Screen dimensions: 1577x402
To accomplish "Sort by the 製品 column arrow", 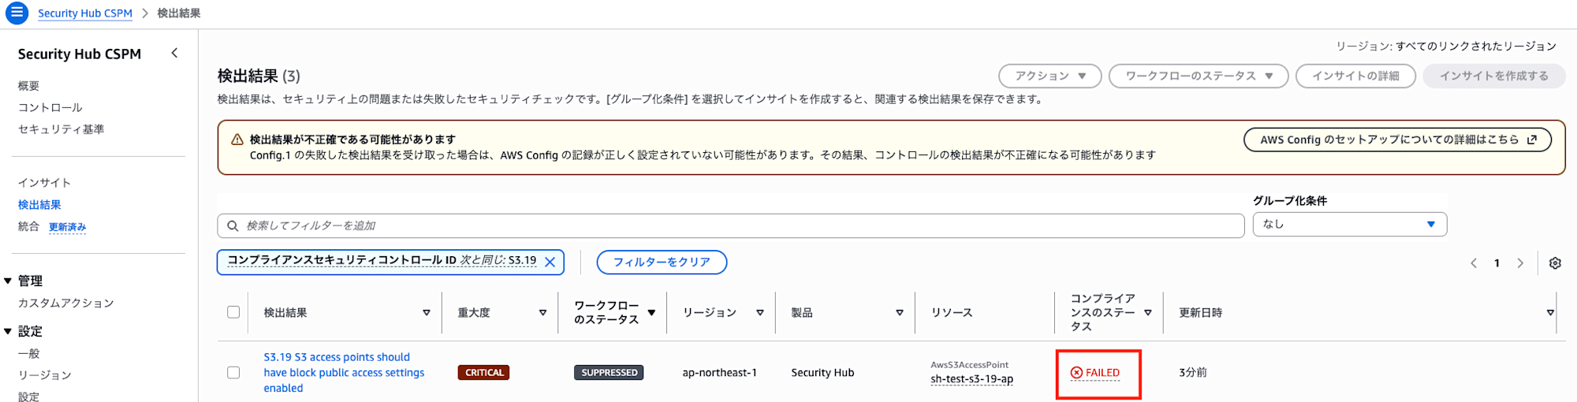I will point(900,313).
